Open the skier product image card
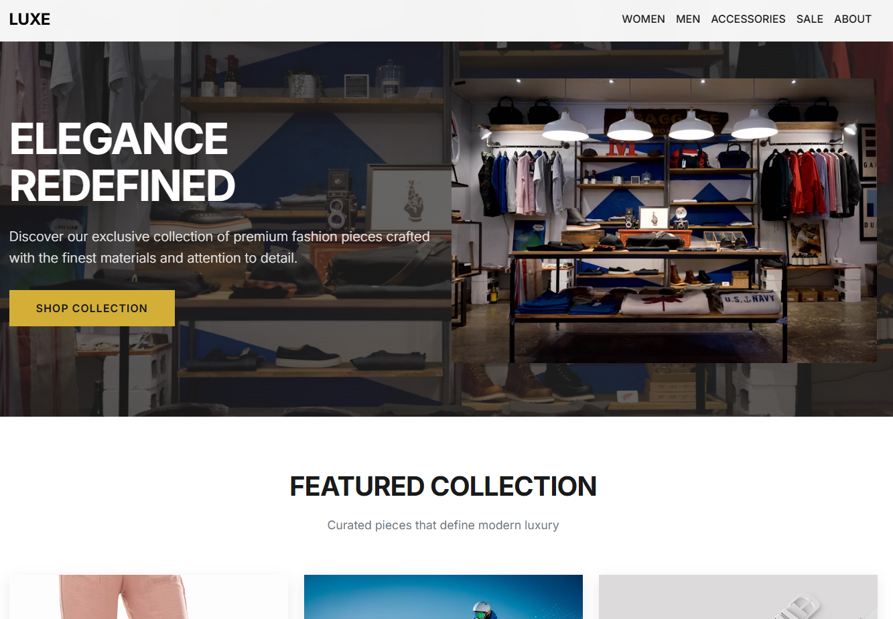The width and height of the screenshot is (893, 619). [x=443, y=597]
